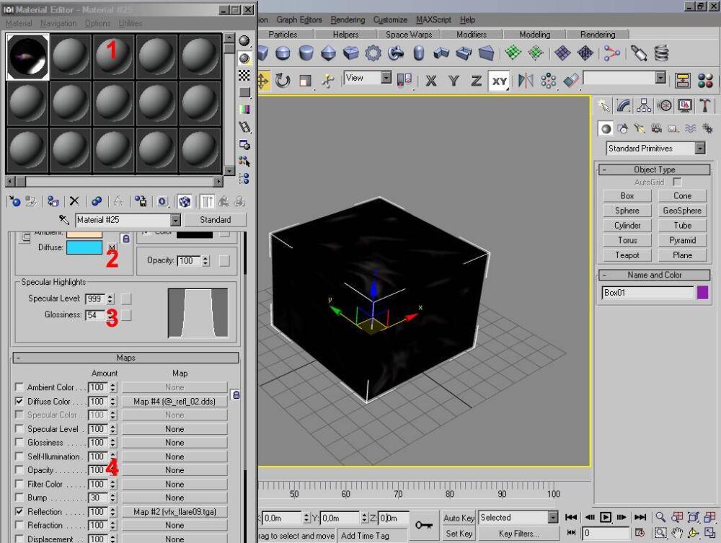Viewport: 721px width, 543px height.
Task: Open the Rendering menu
Action: (x=348, y=19)
